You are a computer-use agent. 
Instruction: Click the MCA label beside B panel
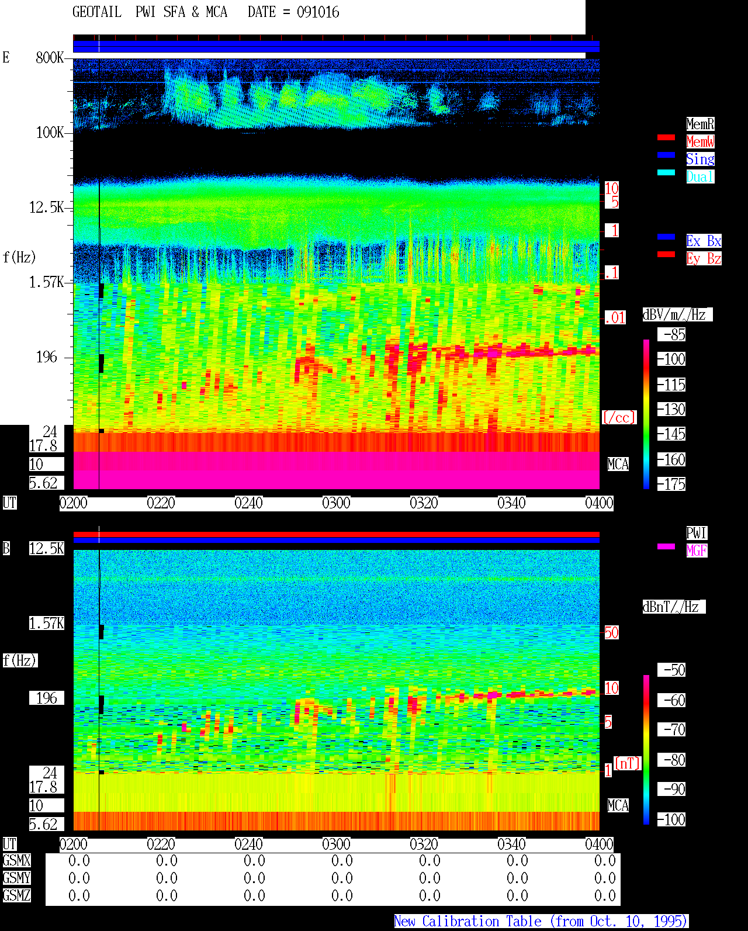[x=618, y=805]
